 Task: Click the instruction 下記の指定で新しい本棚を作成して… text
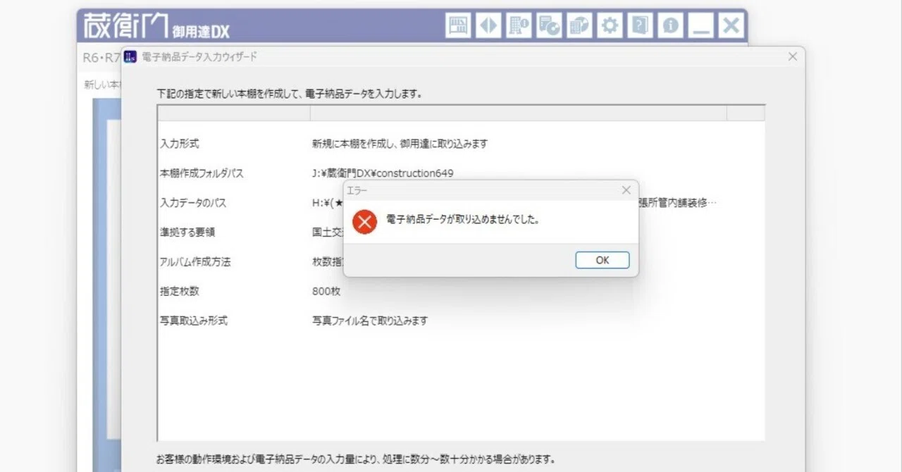289,93
